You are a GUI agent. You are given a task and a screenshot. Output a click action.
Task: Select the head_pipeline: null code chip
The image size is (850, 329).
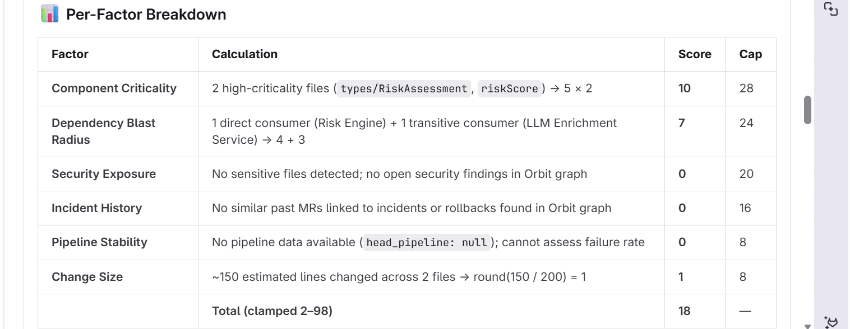coord(427,242)
